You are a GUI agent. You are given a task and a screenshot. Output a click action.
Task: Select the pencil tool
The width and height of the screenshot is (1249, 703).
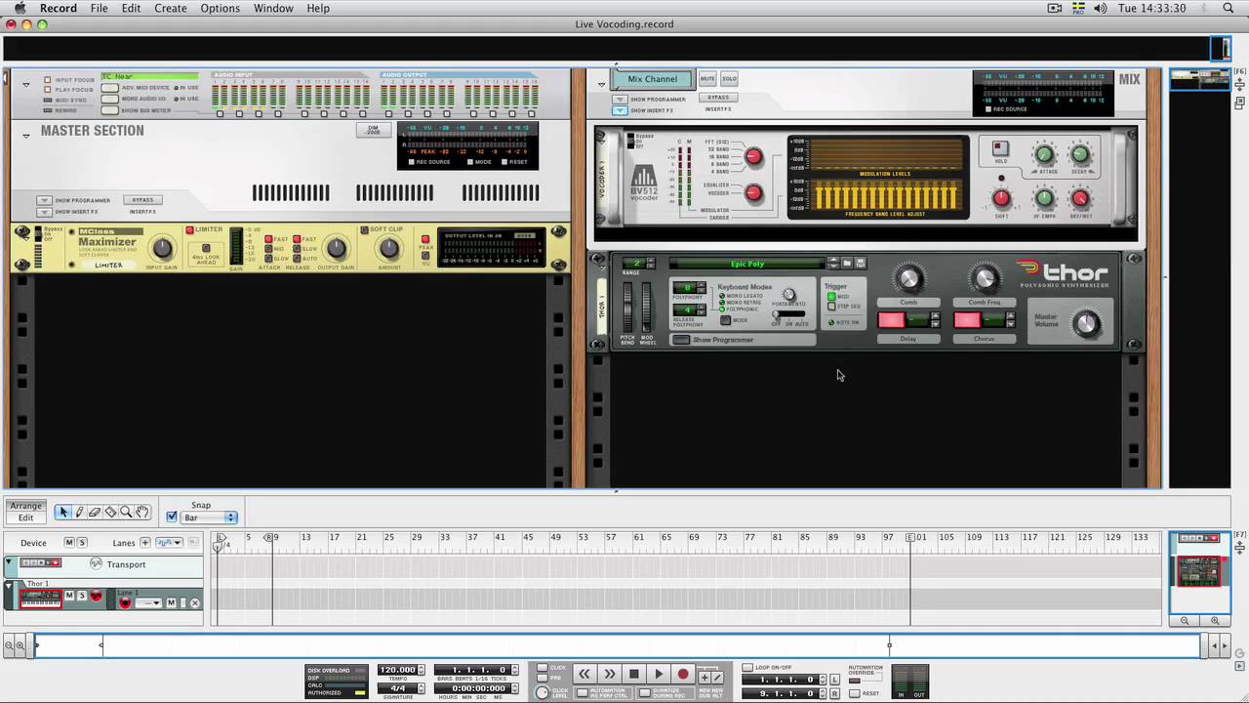(x=80, y=512)
